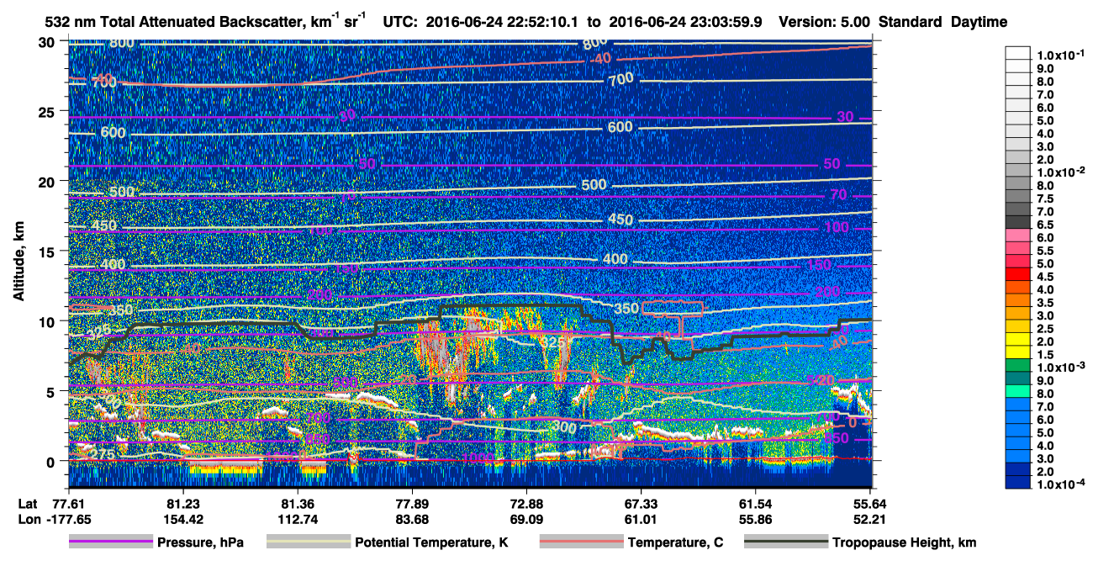The width and height of the screenshot is (1093, 561).
Task: Click longitude value 154.42
Action: click(182, 519)
